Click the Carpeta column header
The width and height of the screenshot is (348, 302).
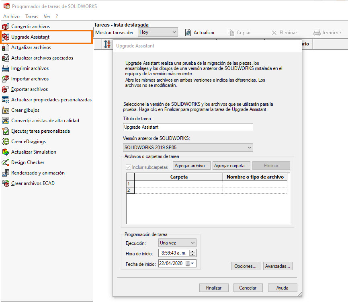click(179, 177)
